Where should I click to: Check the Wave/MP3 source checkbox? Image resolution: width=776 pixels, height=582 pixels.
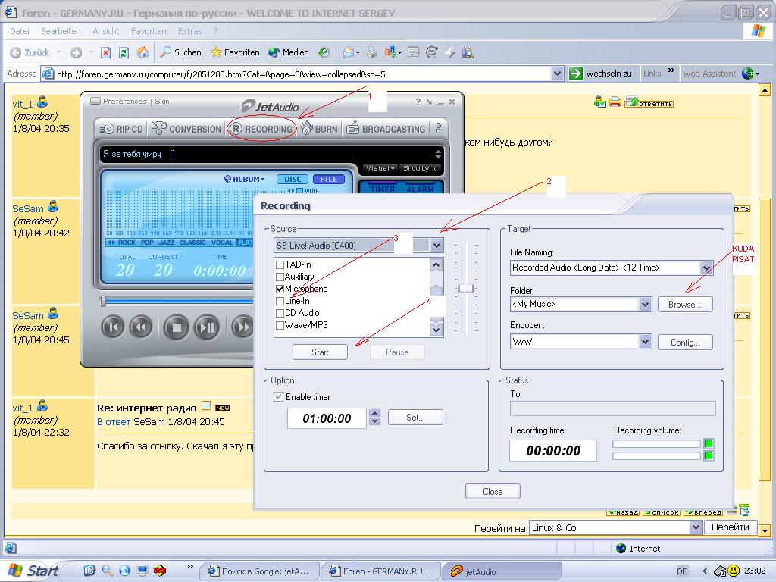tap(280, 325)
